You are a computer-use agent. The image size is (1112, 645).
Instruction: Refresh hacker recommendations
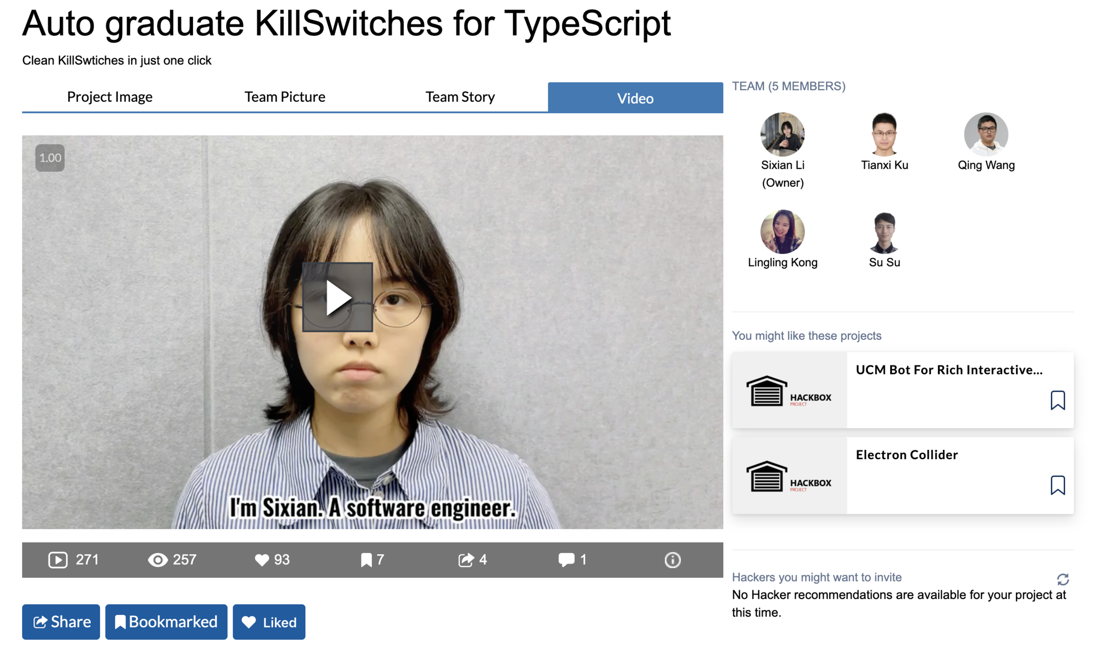coord(1062,580)
